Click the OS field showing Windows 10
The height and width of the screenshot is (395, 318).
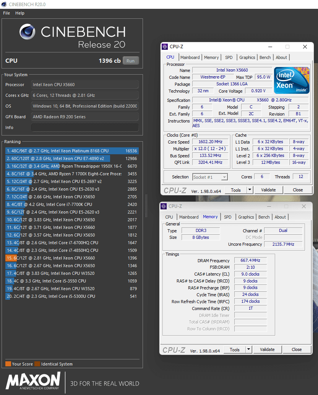click(x=85, y=106)
